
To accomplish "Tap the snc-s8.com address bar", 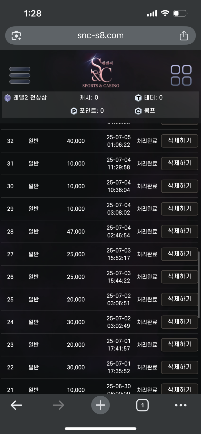I will (100, 36).
